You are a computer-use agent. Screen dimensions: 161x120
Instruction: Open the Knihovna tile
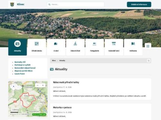pyautogui.click(x=133, y=47)
